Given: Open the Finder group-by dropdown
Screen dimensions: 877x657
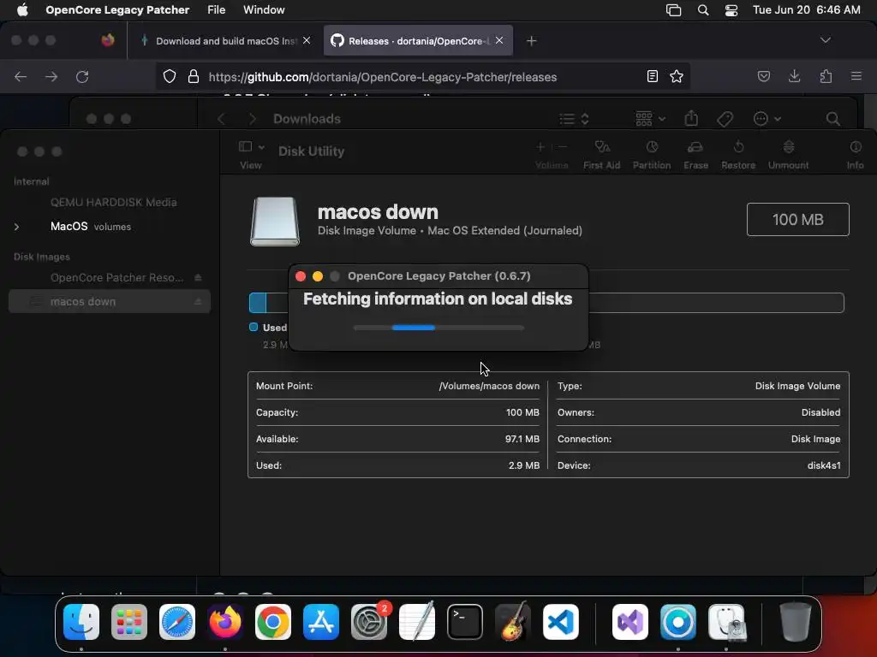Looking at the screenshot, I should click(651, 118).
